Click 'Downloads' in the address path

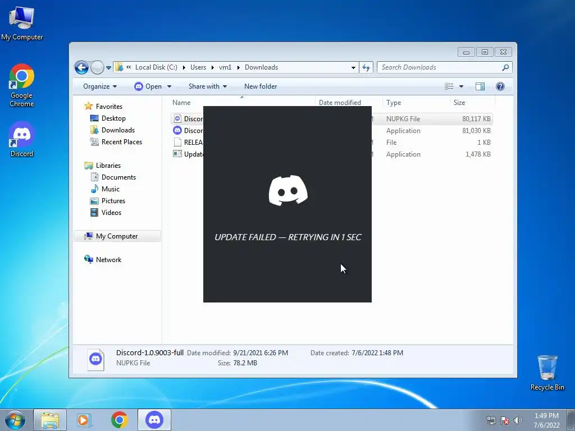[262, 67]
